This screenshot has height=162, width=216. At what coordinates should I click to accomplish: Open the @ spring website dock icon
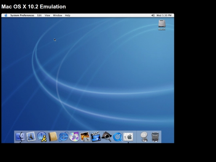pyautogui.click(x=144, y=137)
